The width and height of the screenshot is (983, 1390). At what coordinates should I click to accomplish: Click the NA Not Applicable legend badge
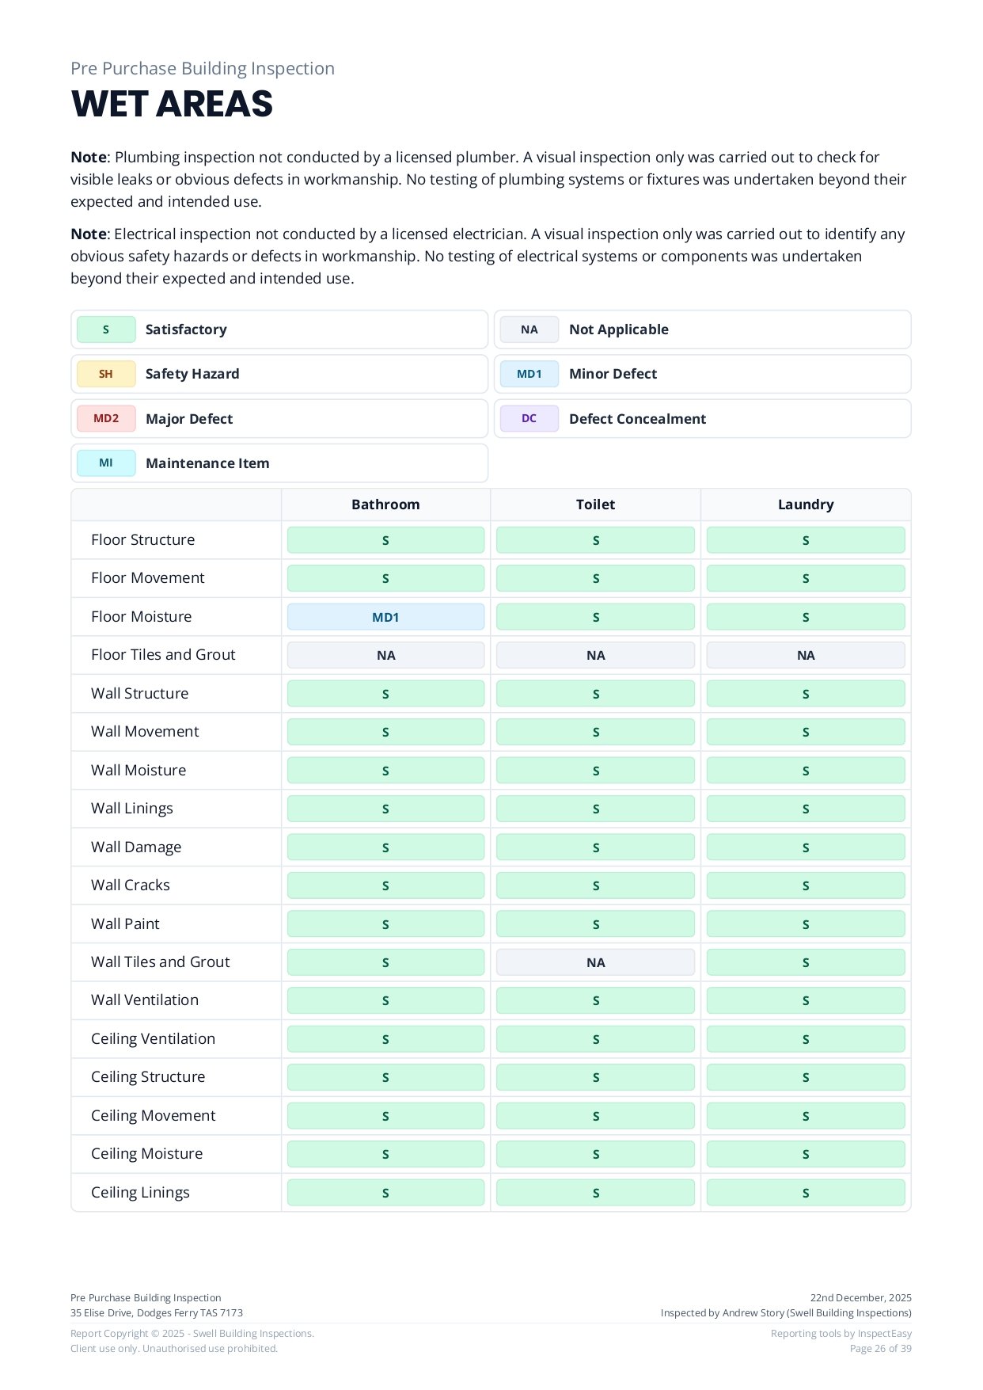pos(529,329)
